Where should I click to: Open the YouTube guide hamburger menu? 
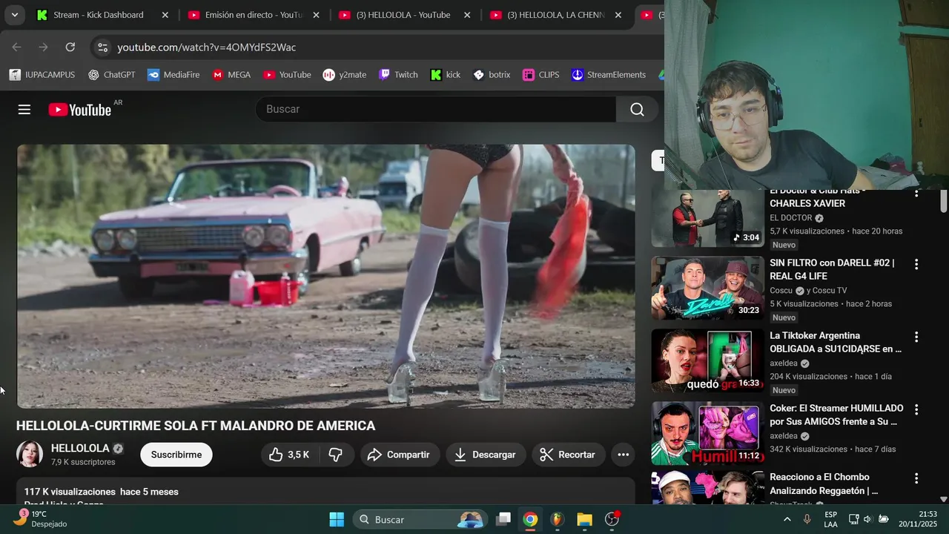pyautogui.click(x=24, y=110)
